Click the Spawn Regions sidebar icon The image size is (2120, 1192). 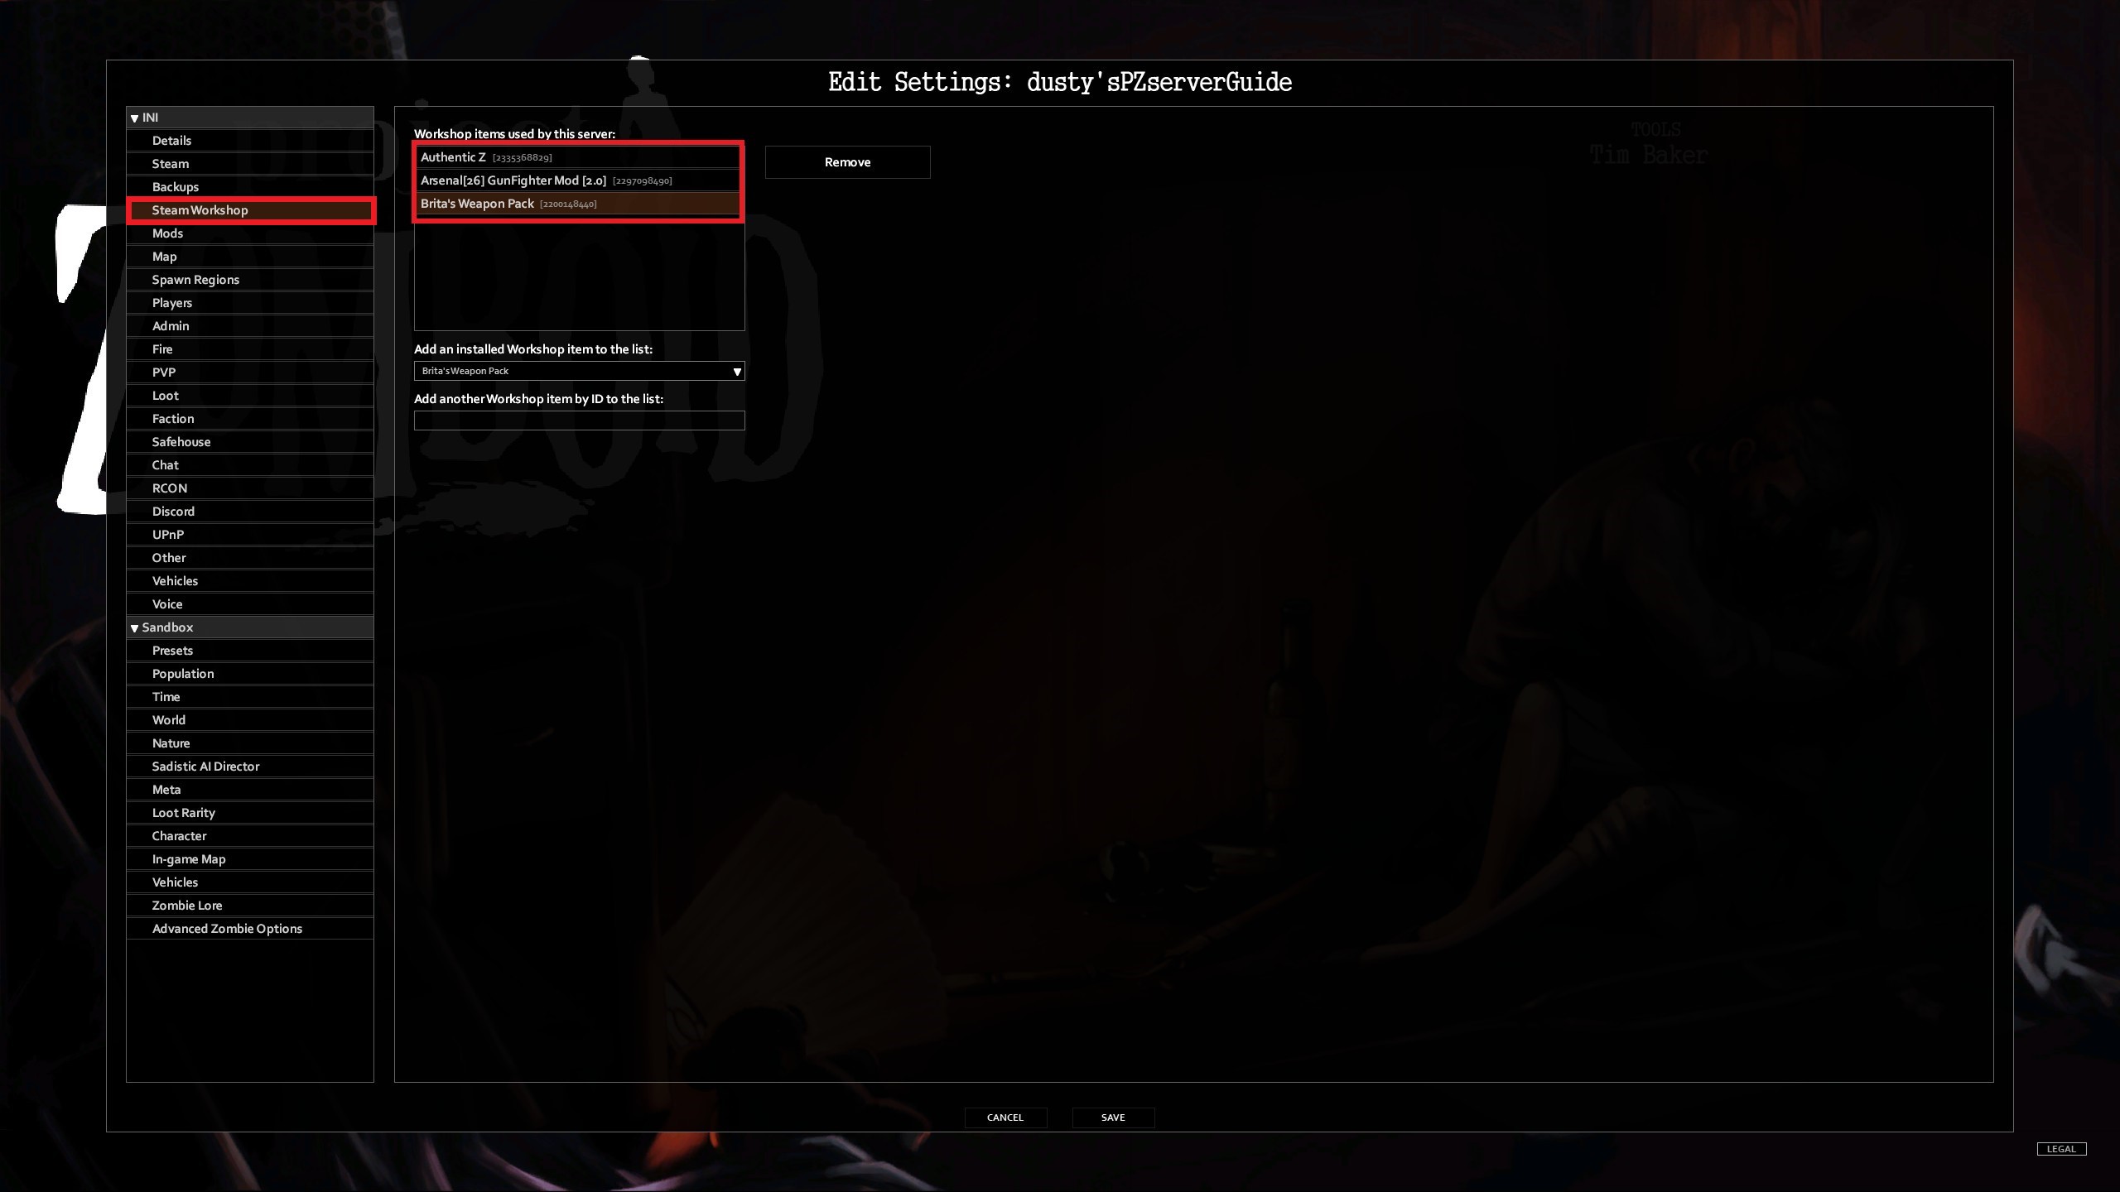[195, 278]
